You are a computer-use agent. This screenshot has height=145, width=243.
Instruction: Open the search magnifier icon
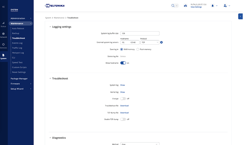(173, 6)
